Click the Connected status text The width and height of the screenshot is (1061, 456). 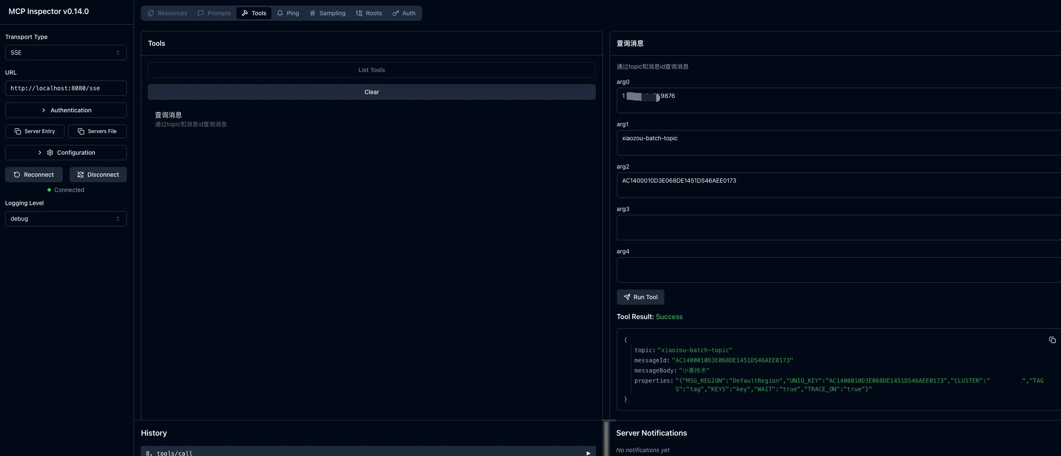(x=69, y=190)
